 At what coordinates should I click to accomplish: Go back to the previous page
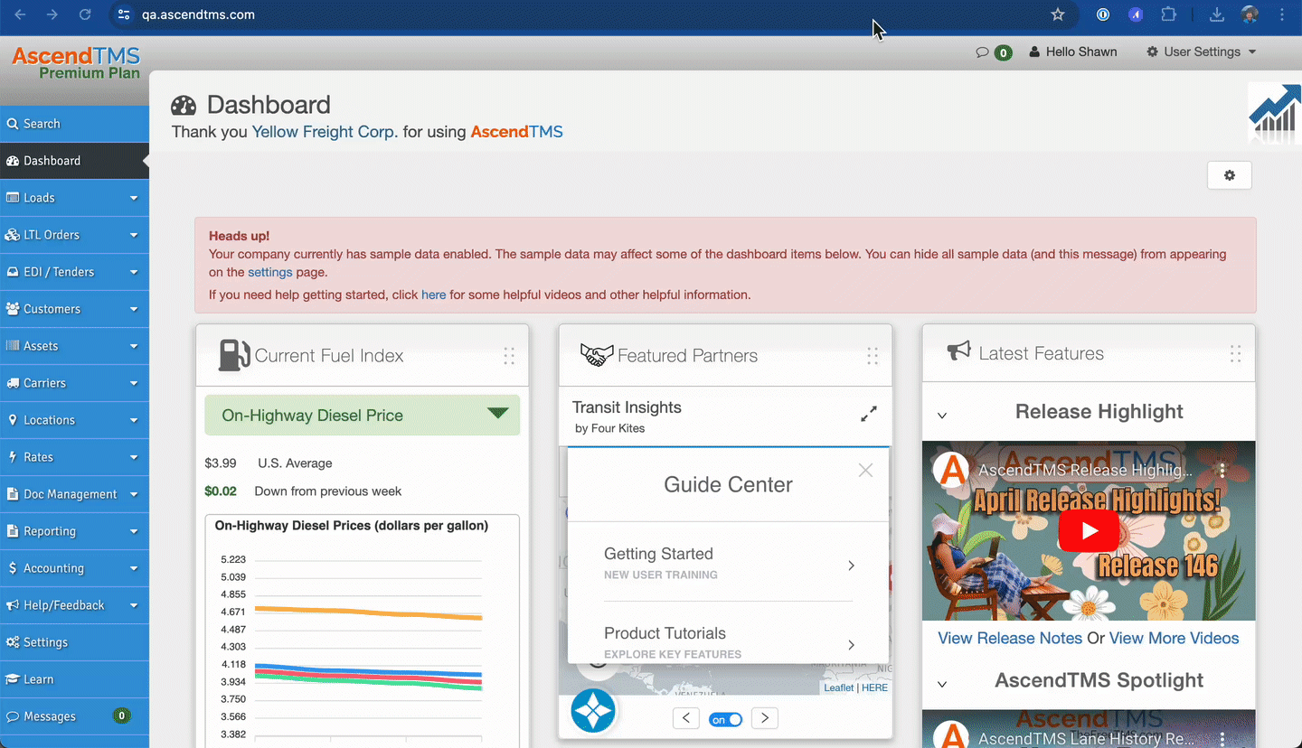(x=20, y=14)
